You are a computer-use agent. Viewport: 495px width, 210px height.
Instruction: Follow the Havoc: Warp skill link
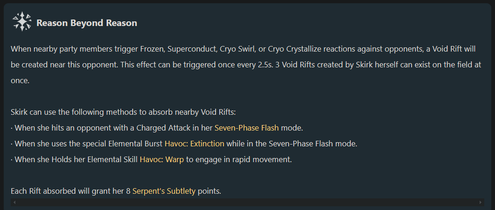pyautogui.click(x=162, y=160)
